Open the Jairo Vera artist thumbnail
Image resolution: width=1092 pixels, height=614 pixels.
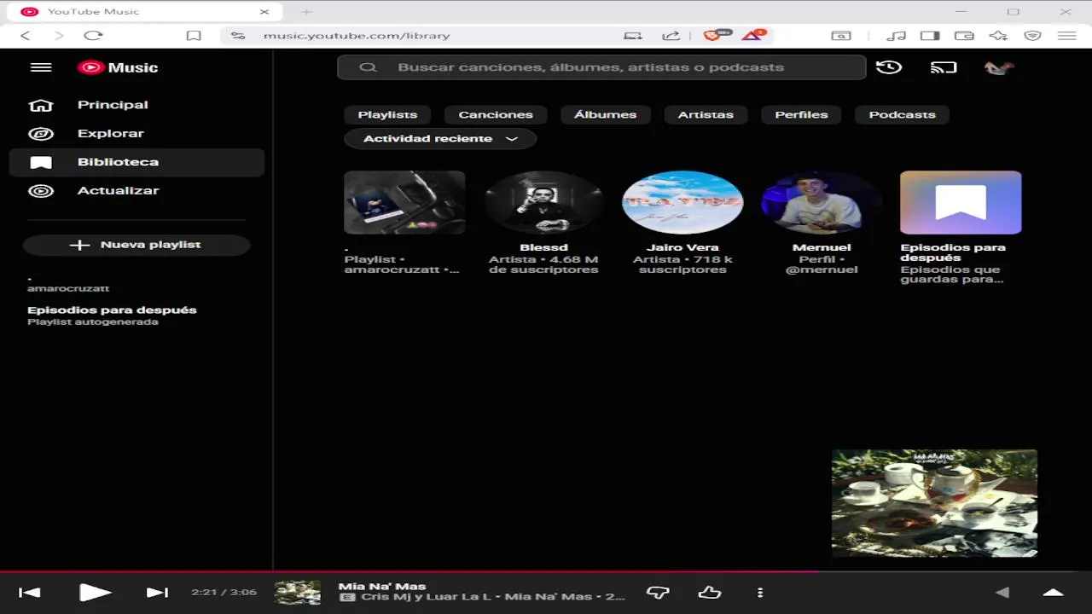(x=682, y=202)
